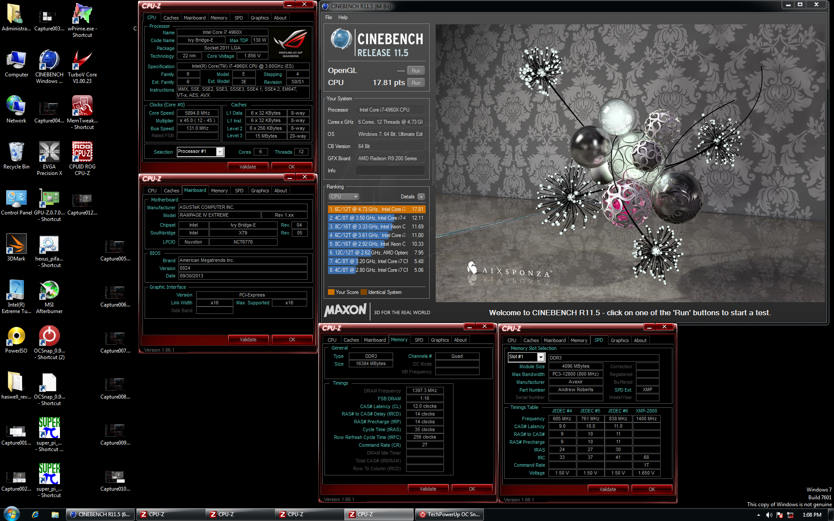Viewport: 834px width, 521px height.
Task: Open the Help menu in Cinebench
Action: tap(343, 17)
